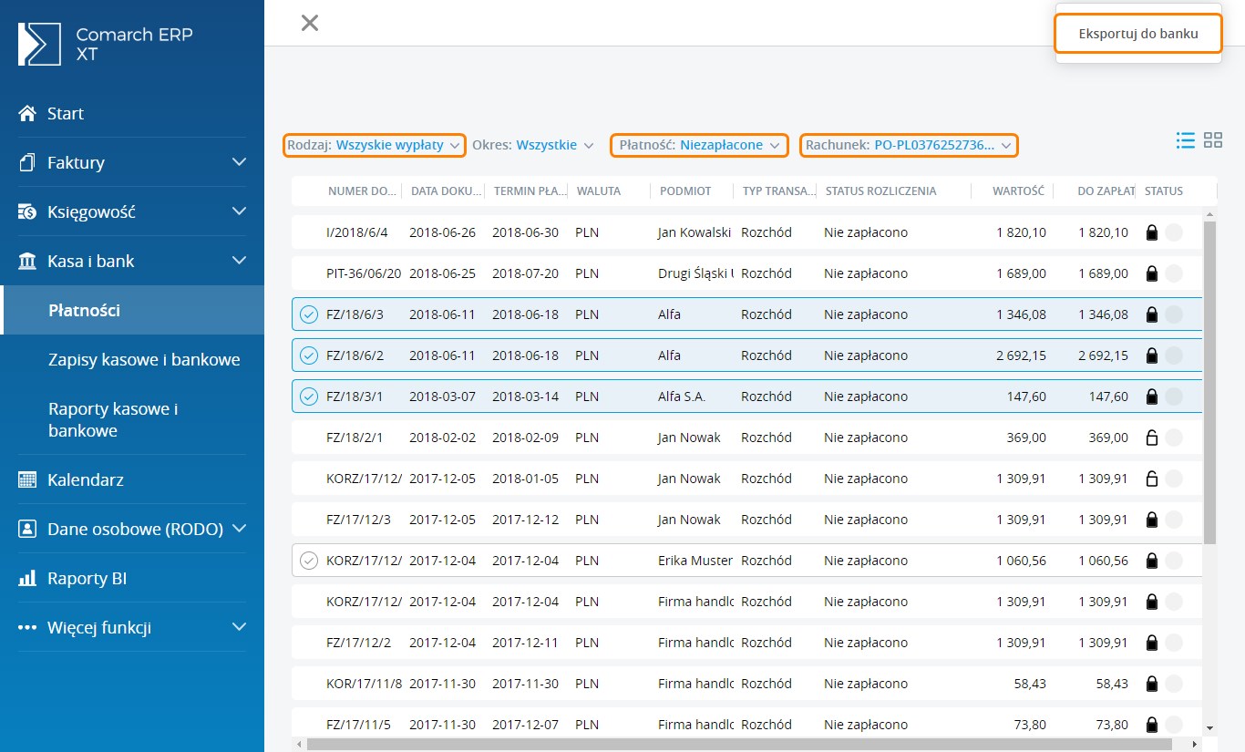Open Zapisy kasowe i bankowe
This screenshot has width=1245, height=752.
(144, 359)
